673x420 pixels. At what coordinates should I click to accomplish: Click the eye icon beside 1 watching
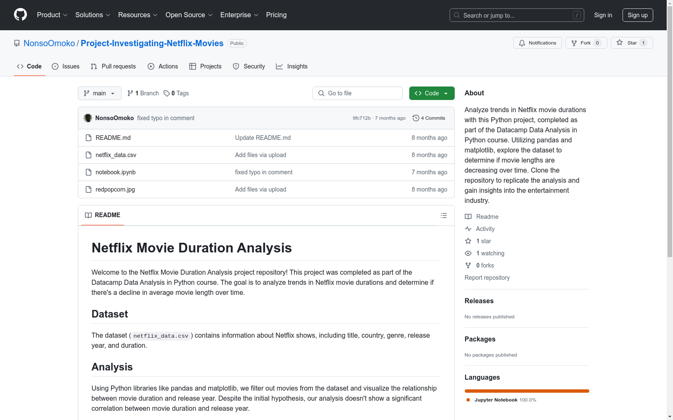[x=468, y=253]
